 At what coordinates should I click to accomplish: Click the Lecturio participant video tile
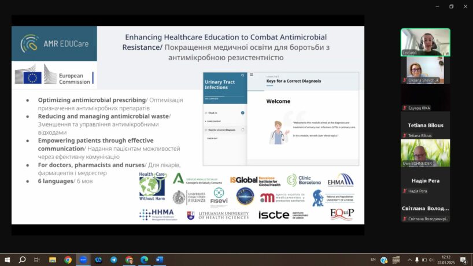click(x=425, y=42)
